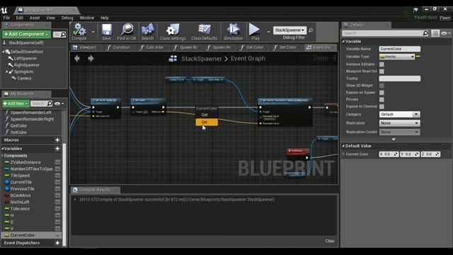Open the Category Default dropdown

tap(399, 114)
